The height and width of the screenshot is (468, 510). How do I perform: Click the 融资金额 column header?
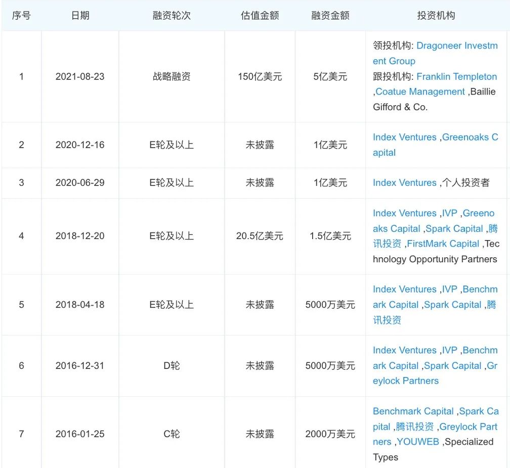coord(330,16)
